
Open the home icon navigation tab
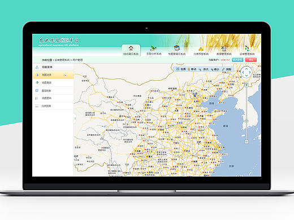click(131, 50)
